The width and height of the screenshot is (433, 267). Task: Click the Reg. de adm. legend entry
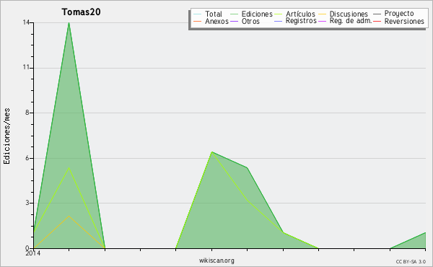coord(351,21)
